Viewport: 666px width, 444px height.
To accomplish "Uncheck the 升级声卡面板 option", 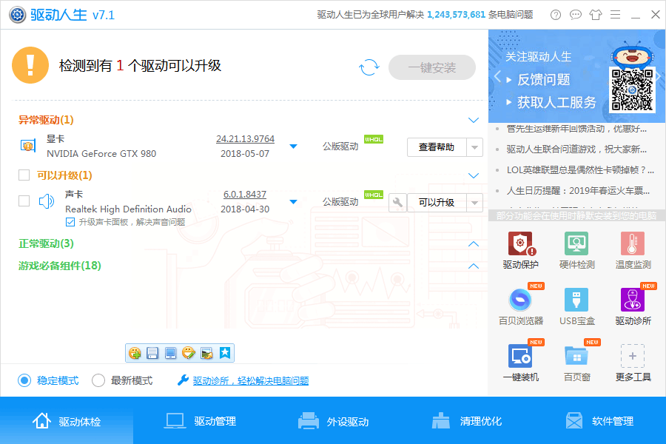I will 70,222.
